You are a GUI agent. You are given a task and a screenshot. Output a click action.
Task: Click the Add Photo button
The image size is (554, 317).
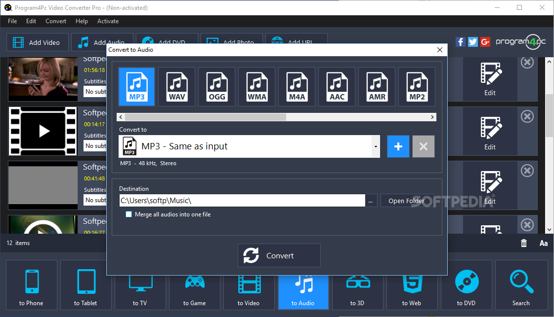click(x=231, y=38)
